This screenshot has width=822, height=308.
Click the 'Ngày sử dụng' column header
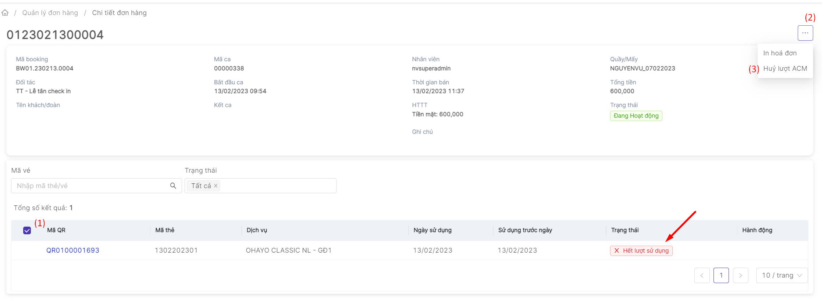pos(432,230)
